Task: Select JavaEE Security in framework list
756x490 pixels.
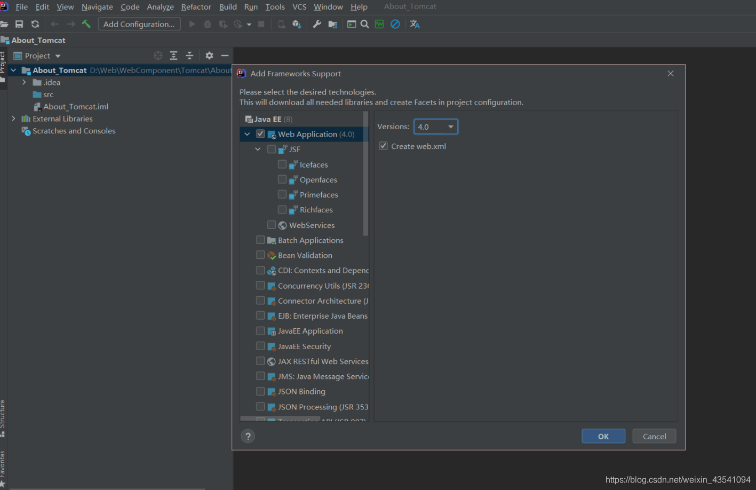Action: (304, 346)
